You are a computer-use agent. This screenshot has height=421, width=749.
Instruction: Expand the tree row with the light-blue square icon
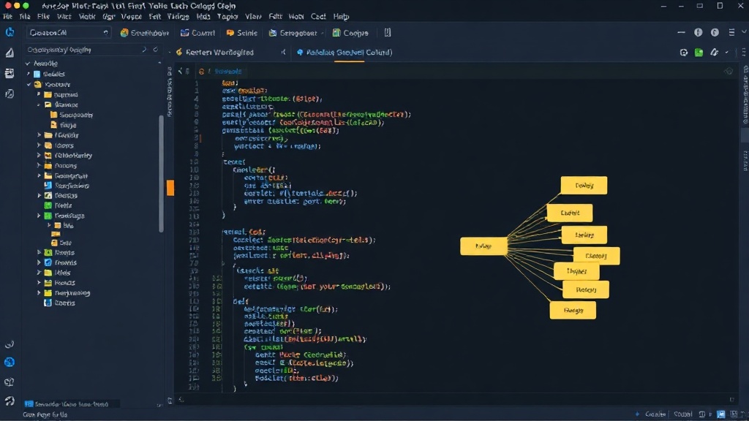click(29, 74)
